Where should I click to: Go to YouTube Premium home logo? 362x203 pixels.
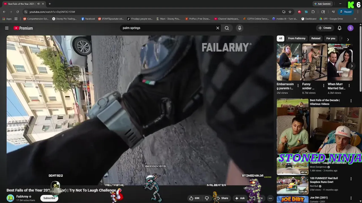tap(23, 28)
